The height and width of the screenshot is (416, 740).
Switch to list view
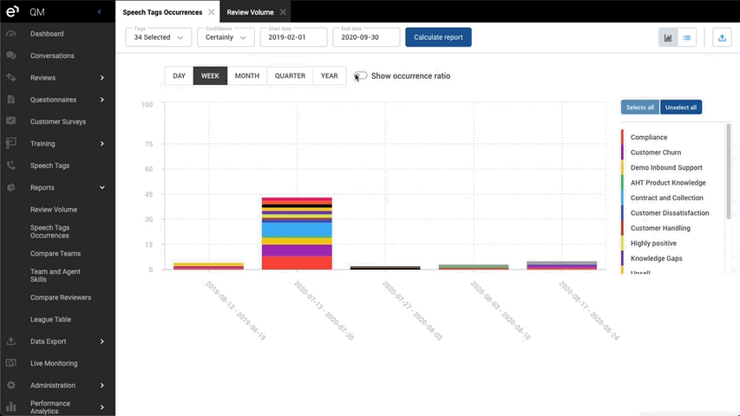pos(687,38)
